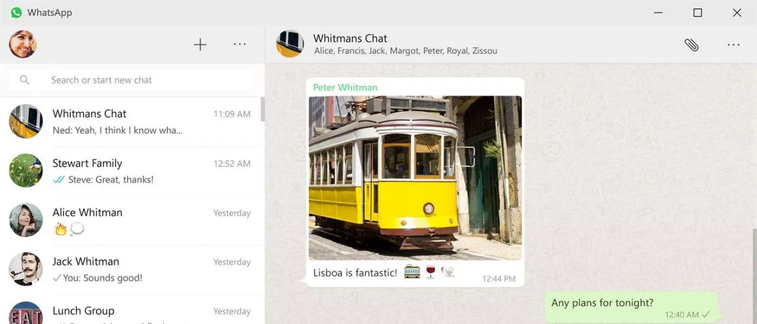Viewport: 757px width, 324px height.
Task: Open Whitmans Chat header group avatar
Action: [x=290, y=44]
